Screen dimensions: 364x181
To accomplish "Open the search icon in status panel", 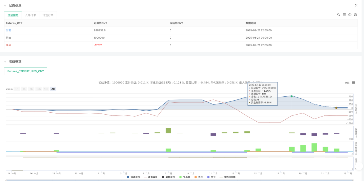I will click(x=339, y=15).
